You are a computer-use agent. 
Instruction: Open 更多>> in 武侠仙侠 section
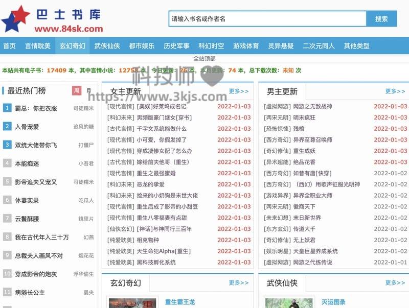pos(395,283)
